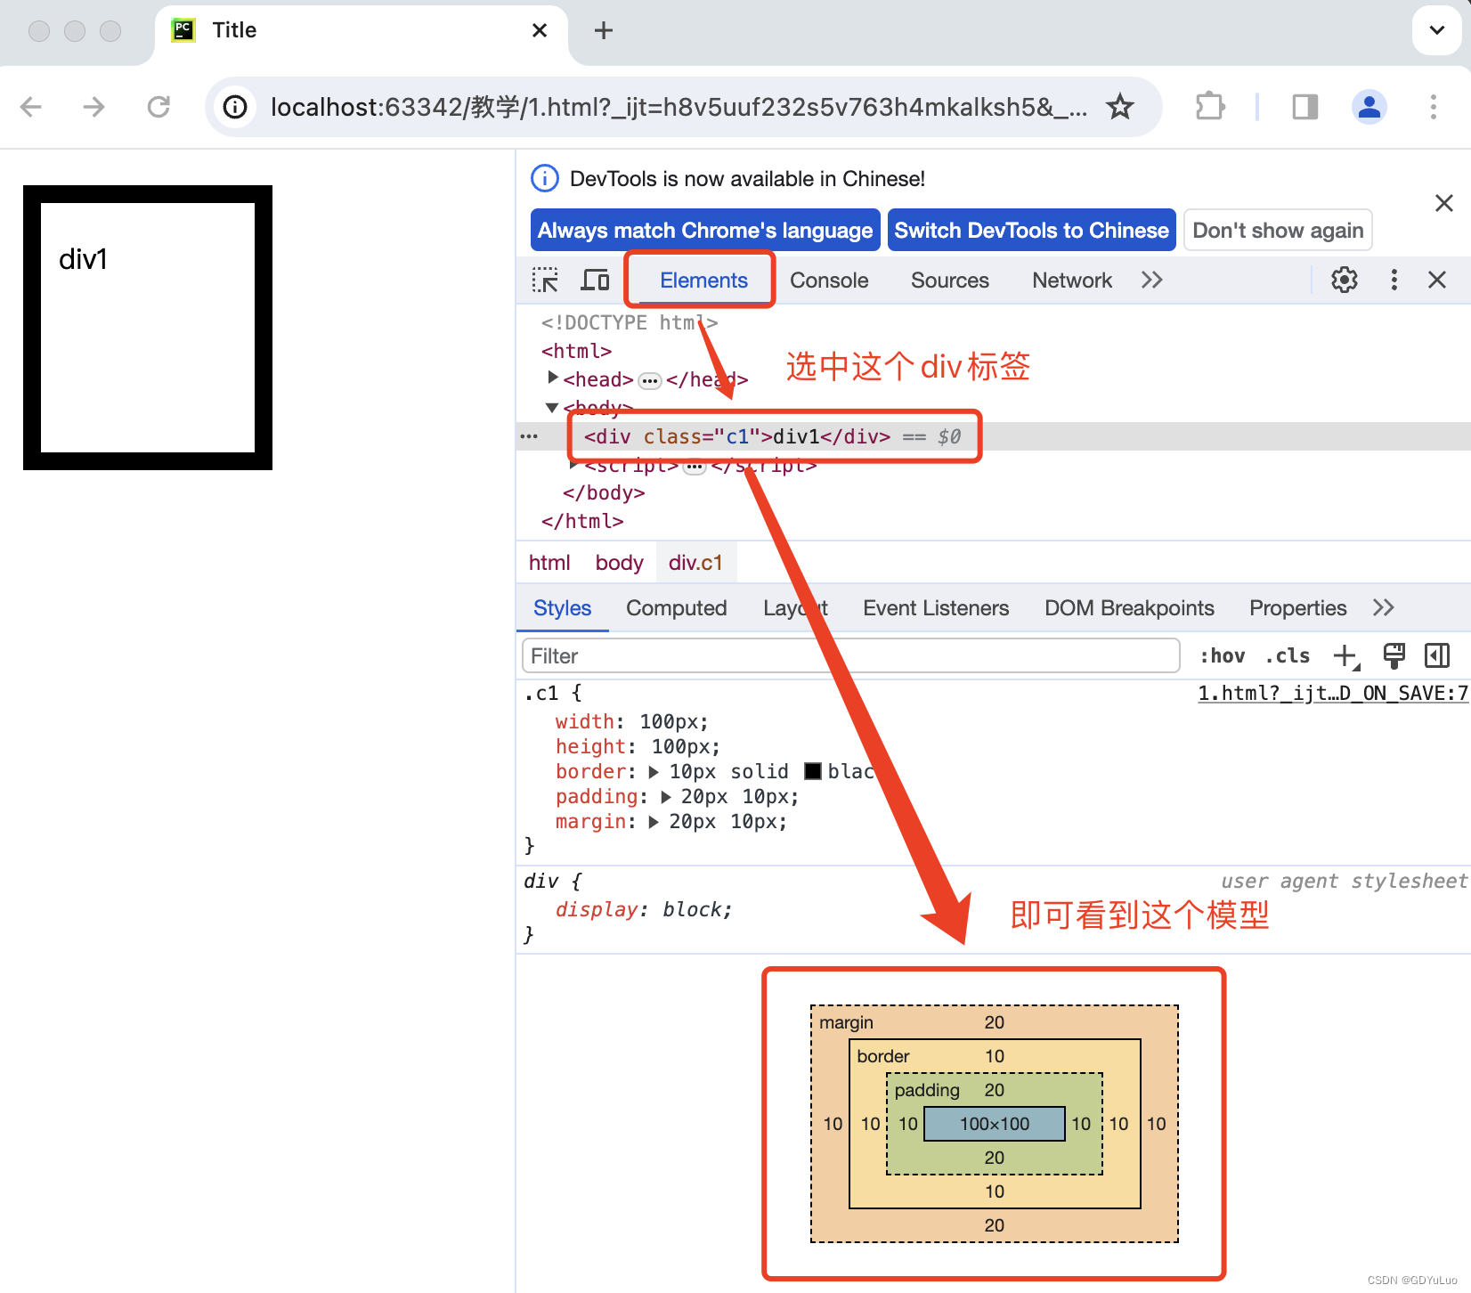Click the margin top value 20
1471x1293 pixels.
pyautogui.click(x=995, y=1022)
